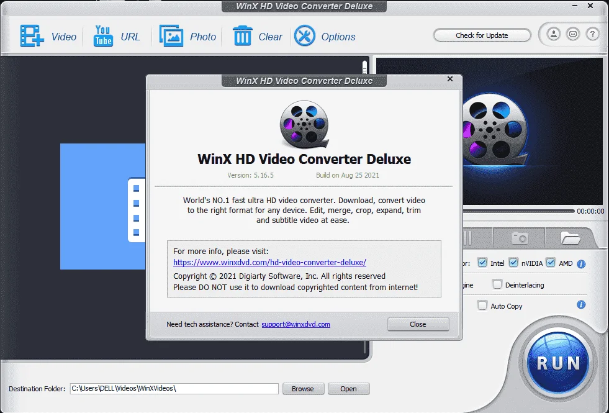
Task: Click the support@winxdvd.com email link
Action: 295,324
